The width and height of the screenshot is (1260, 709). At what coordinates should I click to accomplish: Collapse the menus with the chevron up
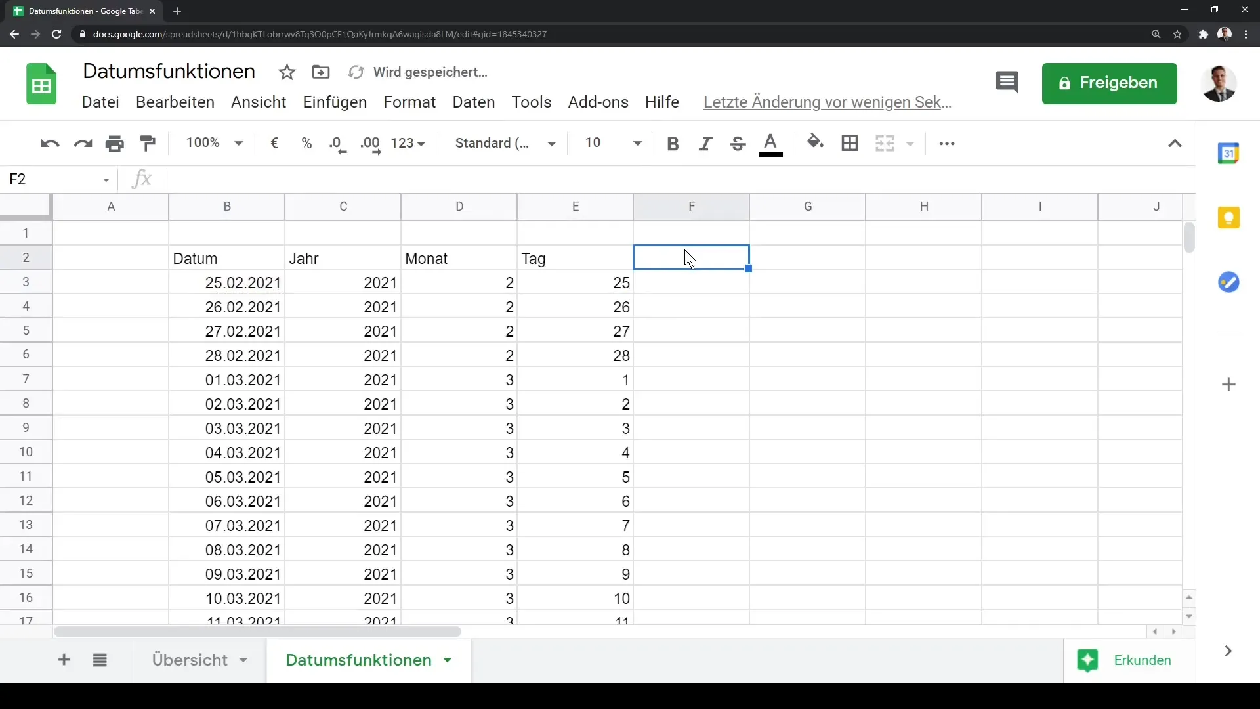[x=1175, y=144]
